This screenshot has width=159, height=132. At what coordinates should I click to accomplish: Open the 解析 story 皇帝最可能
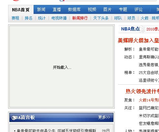[x=149, y=49]
